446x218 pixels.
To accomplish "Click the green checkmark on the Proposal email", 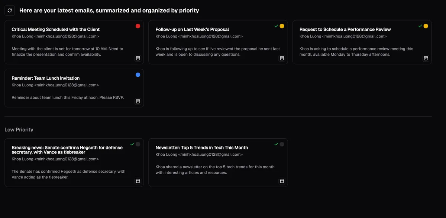I will 276,26.
